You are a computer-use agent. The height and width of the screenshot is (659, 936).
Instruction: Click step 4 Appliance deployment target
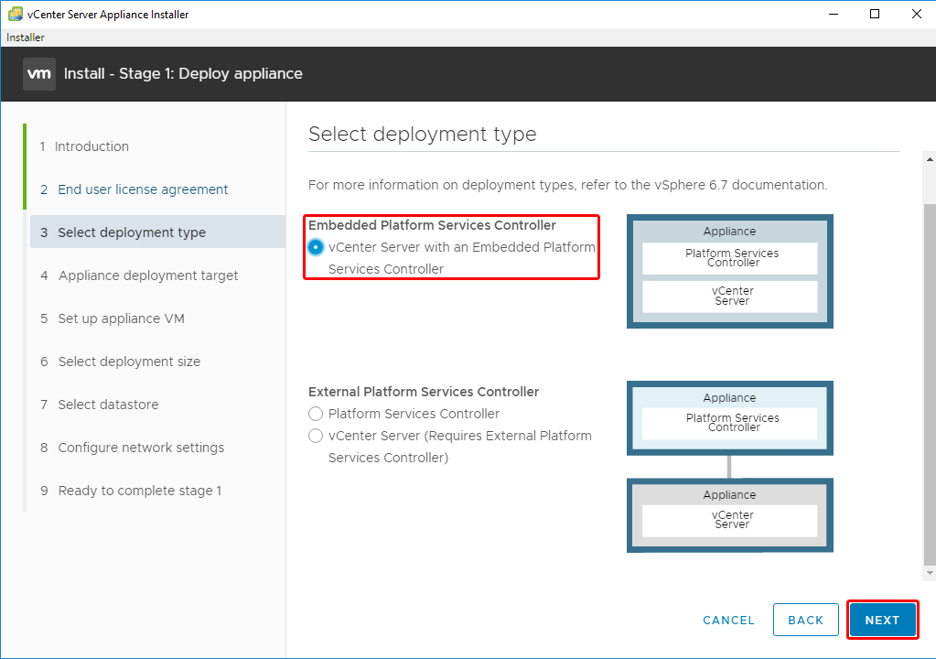(147, 275)
